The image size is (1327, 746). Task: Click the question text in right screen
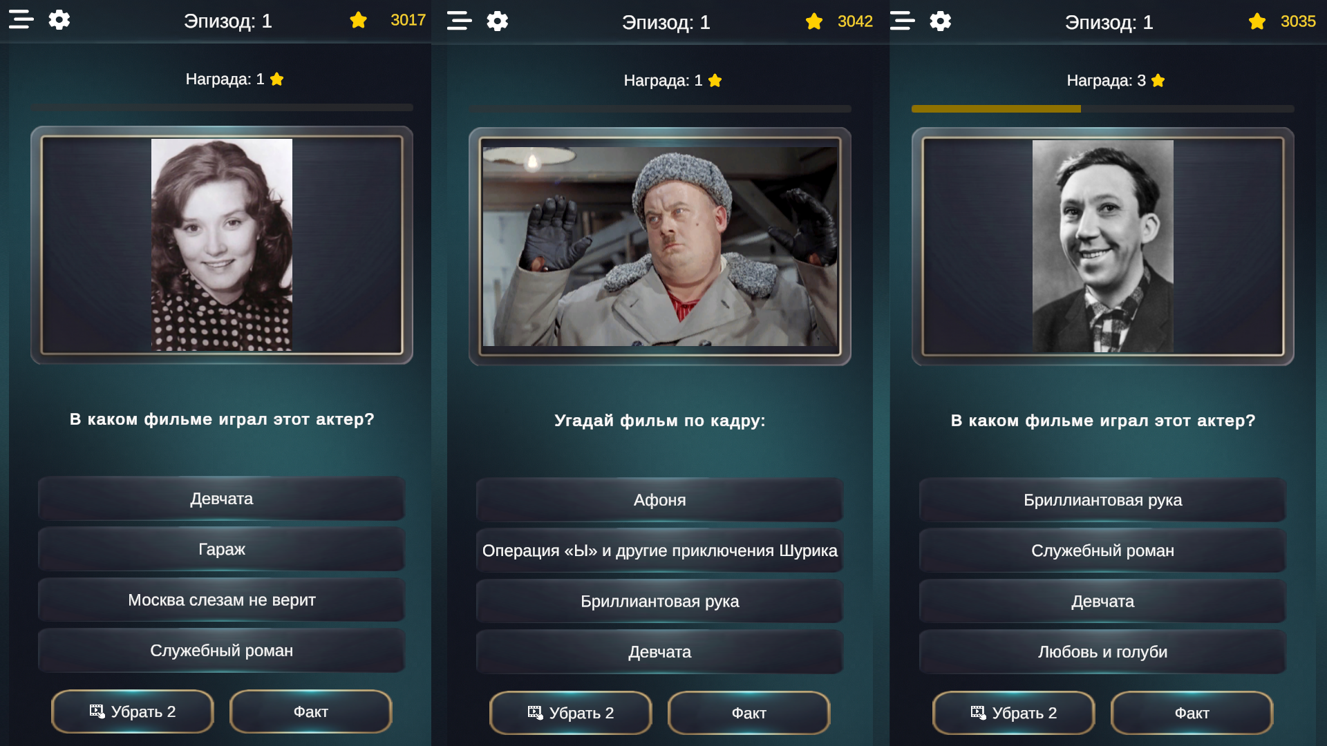[x=1103, y=421]
